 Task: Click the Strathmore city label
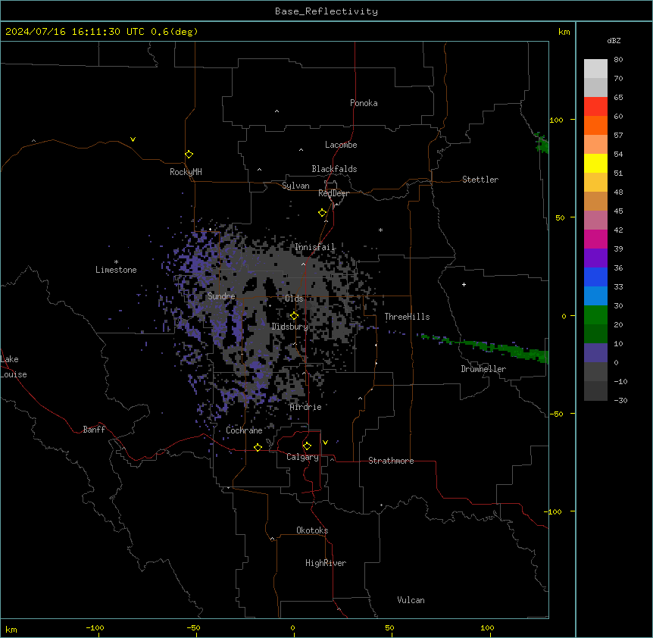[391, 461]
